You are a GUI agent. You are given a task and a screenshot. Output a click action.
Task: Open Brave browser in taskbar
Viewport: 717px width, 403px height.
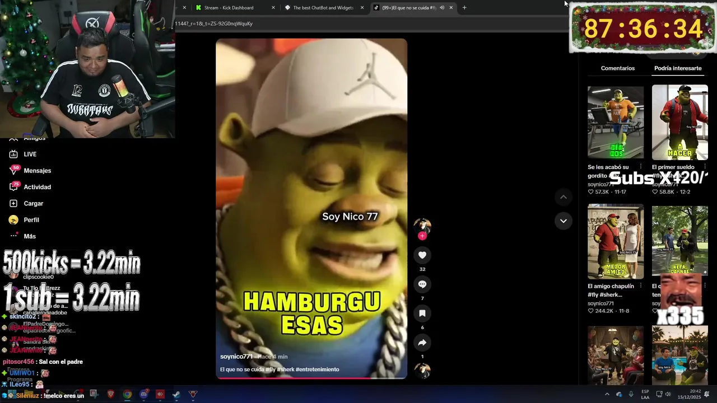pos(110,394)
